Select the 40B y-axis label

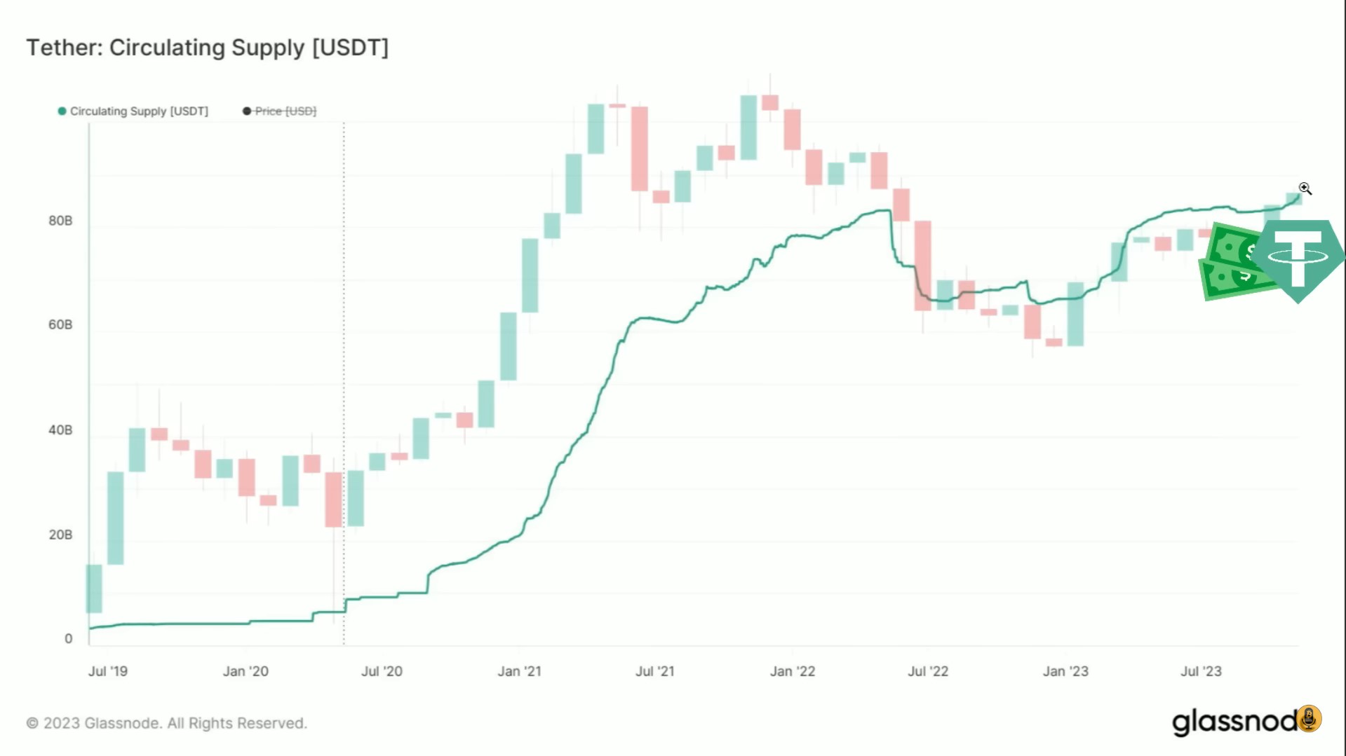[60, 430]
